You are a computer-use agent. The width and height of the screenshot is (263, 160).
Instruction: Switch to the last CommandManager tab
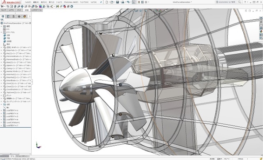point(36,10)
